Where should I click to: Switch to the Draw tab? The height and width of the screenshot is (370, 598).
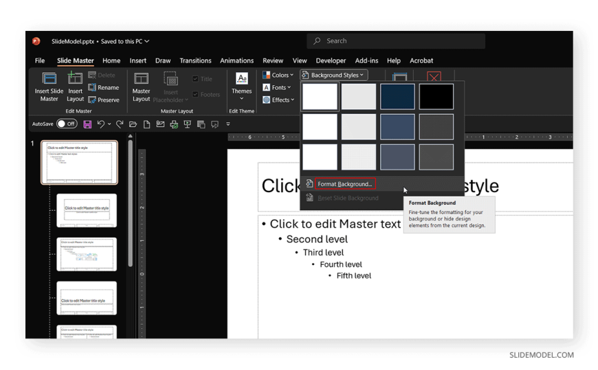point(163,60)
